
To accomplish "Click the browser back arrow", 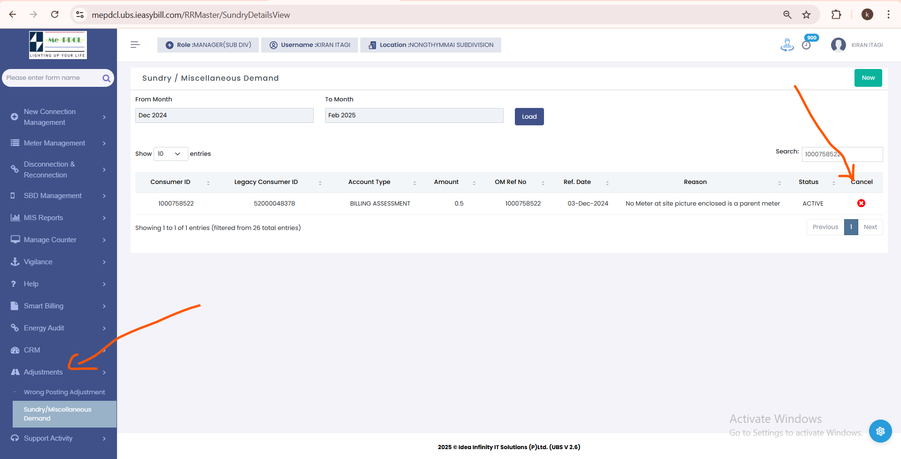I will pos(13,15).
